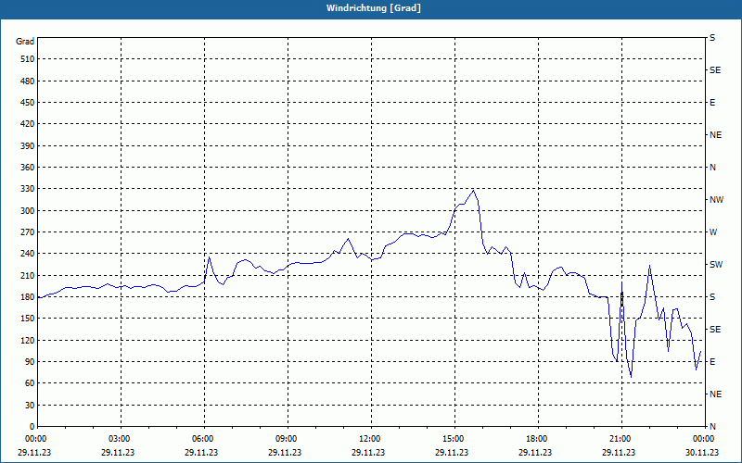Select the 480 y-axis value
This screenshot has height=463, width=742.
28,81
